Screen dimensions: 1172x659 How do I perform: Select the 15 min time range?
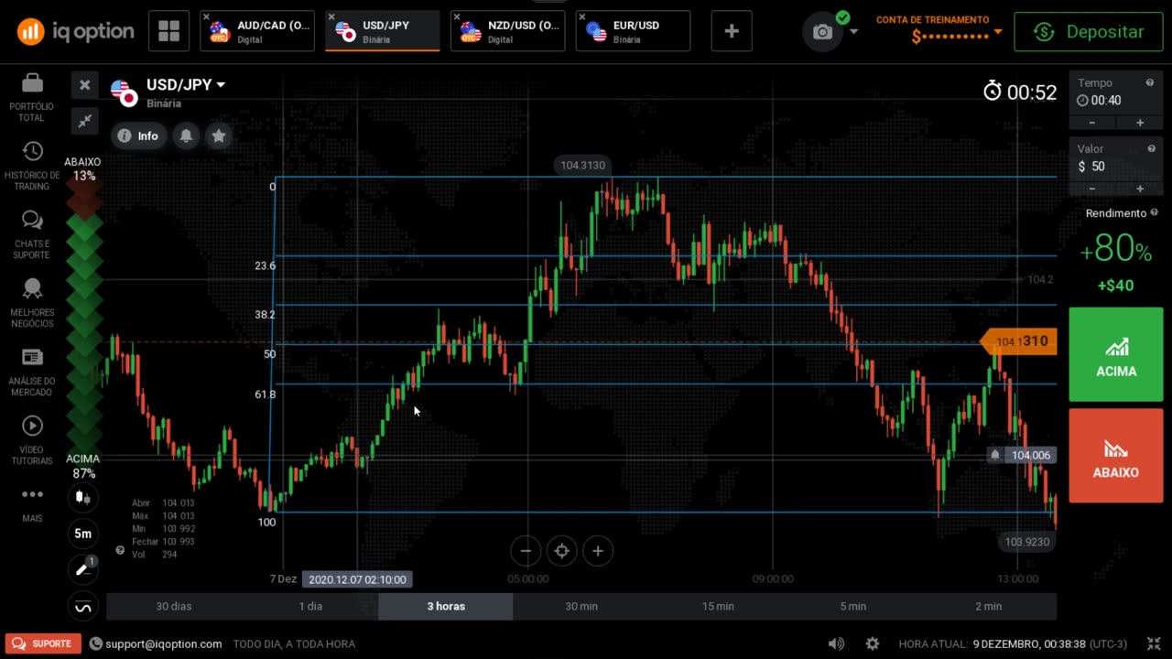coord(718,606)
